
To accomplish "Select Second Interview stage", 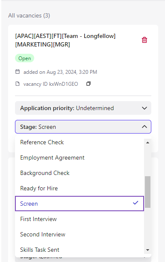I will click(x=80, y=234).
